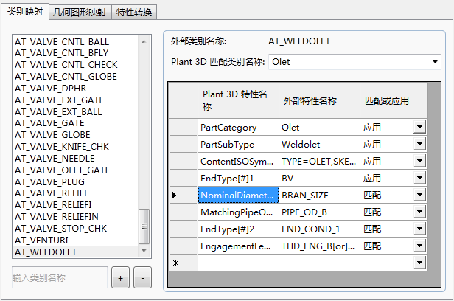This screenshot has height=301, width=454.
Task: Select AT_VALVE_PLUG in the list
Action: tap(50, 181)
